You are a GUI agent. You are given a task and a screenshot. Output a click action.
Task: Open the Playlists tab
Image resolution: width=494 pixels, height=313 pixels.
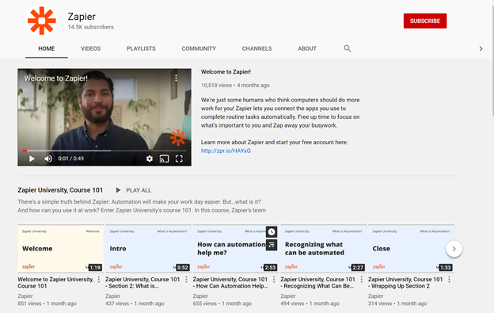click(x=141, y=48)
